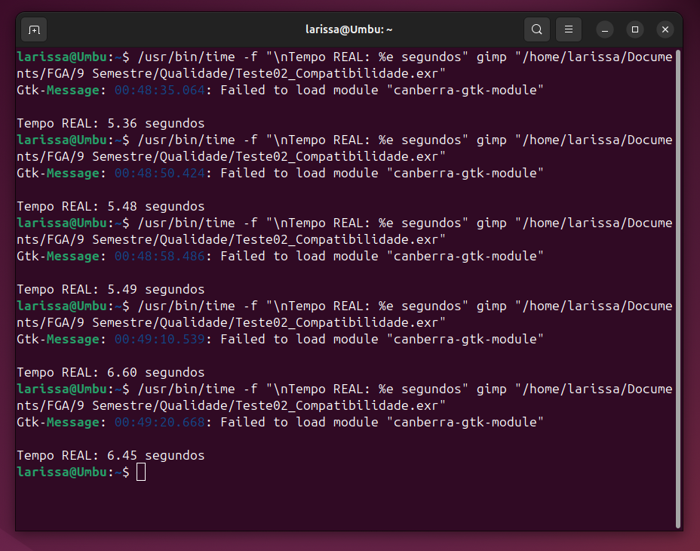Click the window title larissa@Umbu: ~
Image resolution: width=700 pixels, height=551 pixels.
(x=348, y=29)
